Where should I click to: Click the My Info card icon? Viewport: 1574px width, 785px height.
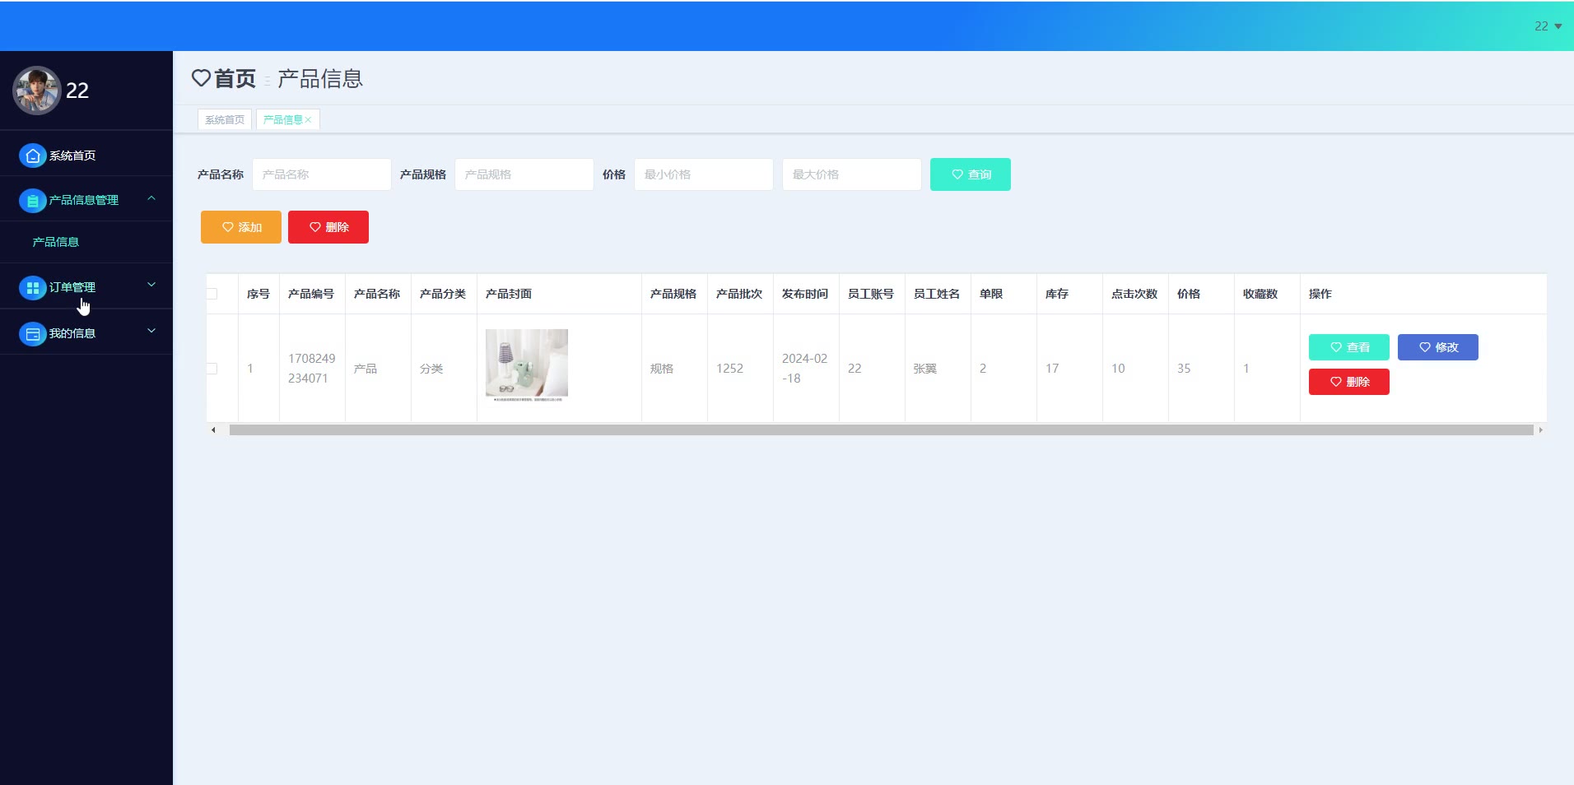pyautogui.click(x=32, y=334)
